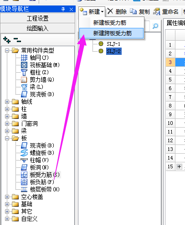Expand all tree nodes with plus icon
Screen dimensions: 185x225
[7, 40]
